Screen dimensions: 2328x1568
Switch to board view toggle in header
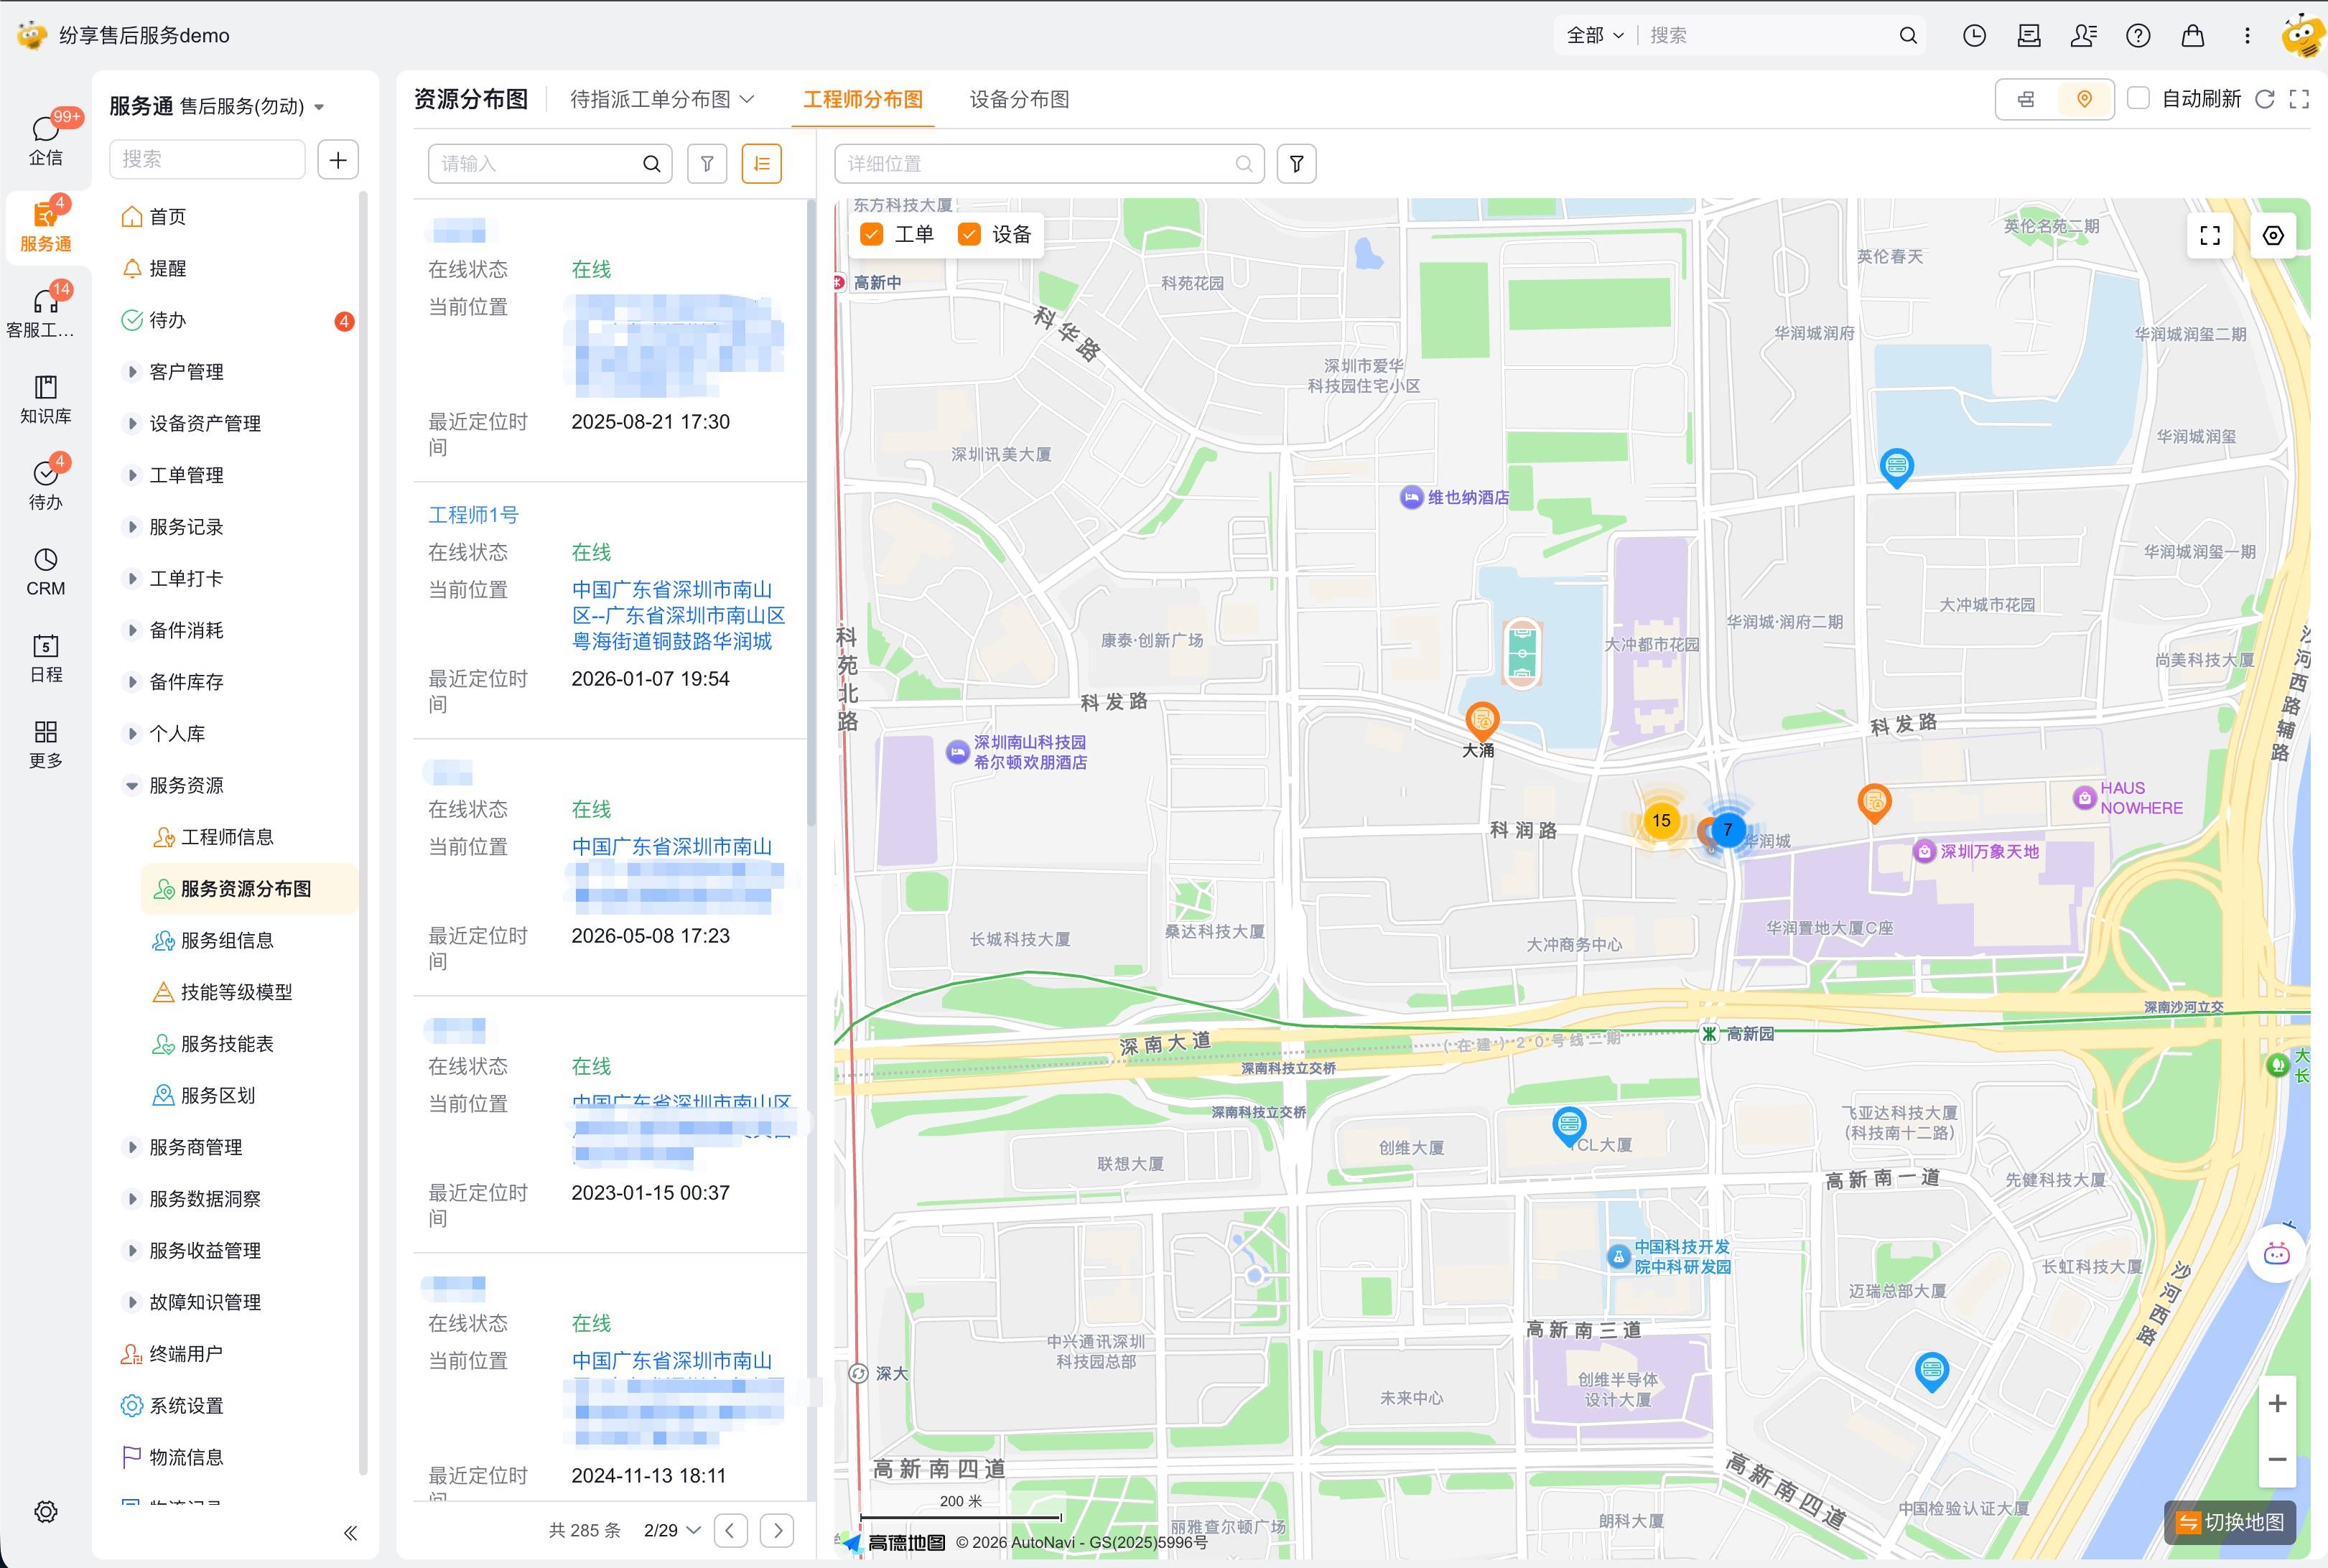point(2026,99)
